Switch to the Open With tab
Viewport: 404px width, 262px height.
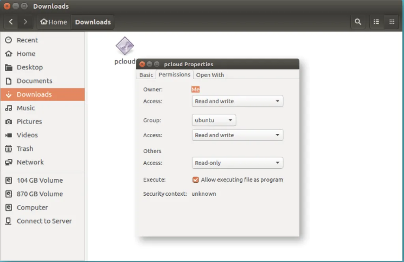point(210,75)
